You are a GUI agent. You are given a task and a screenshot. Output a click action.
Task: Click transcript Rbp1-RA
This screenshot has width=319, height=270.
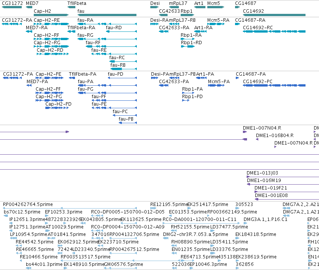tap(191, 35)
